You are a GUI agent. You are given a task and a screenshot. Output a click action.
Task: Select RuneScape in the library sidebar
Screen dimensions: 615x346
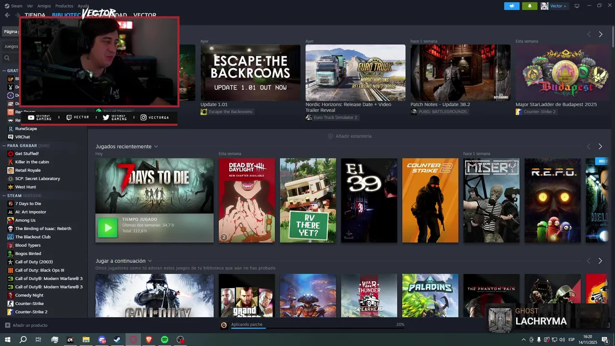point(25,129)
